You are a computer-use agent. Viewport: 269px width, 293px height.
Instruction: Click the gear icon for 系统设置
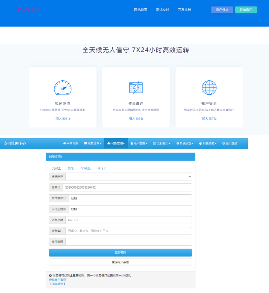coord(178,143)
